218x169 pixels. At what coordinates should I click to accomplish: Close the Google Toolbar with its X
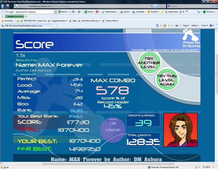tap(2, 12)
